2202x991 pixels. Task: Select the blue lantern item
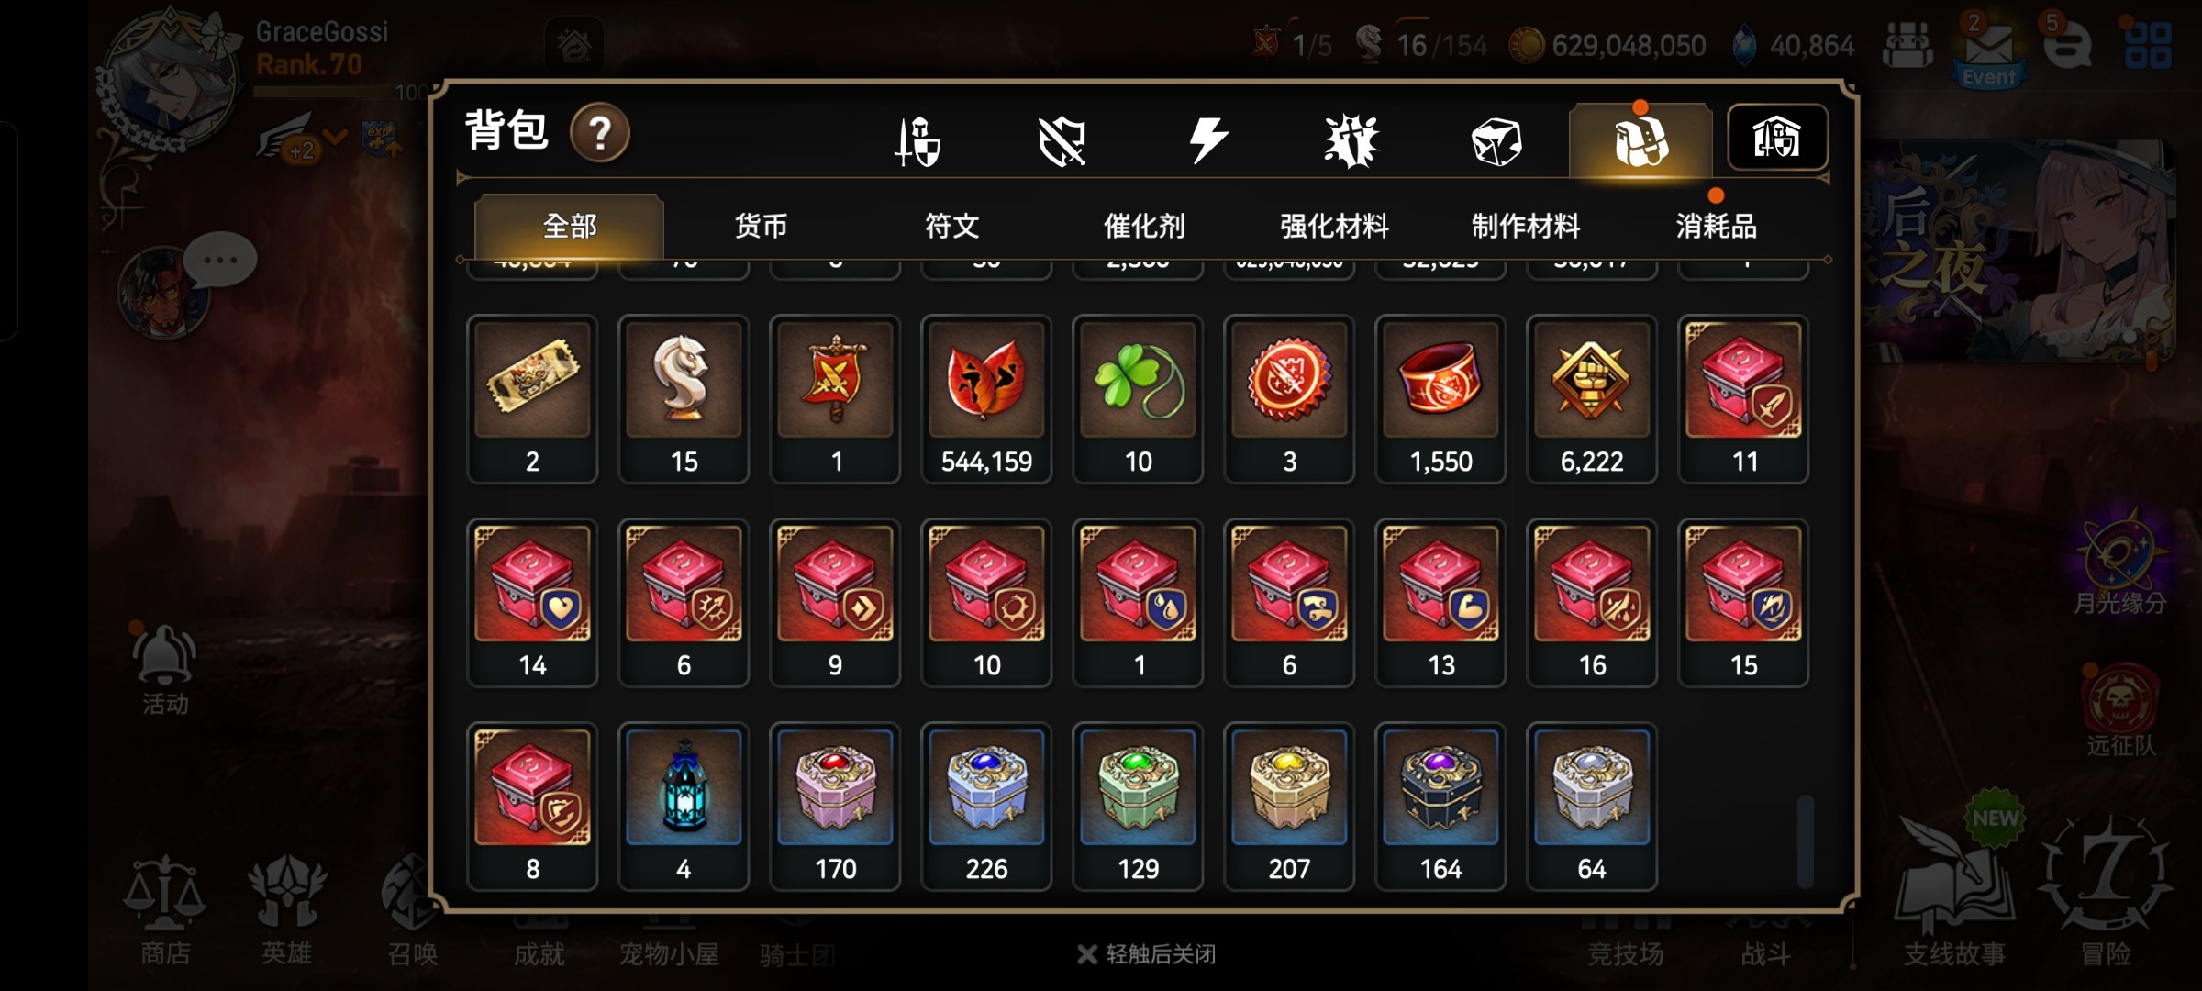pyautogui.click(x=684, y=806)
